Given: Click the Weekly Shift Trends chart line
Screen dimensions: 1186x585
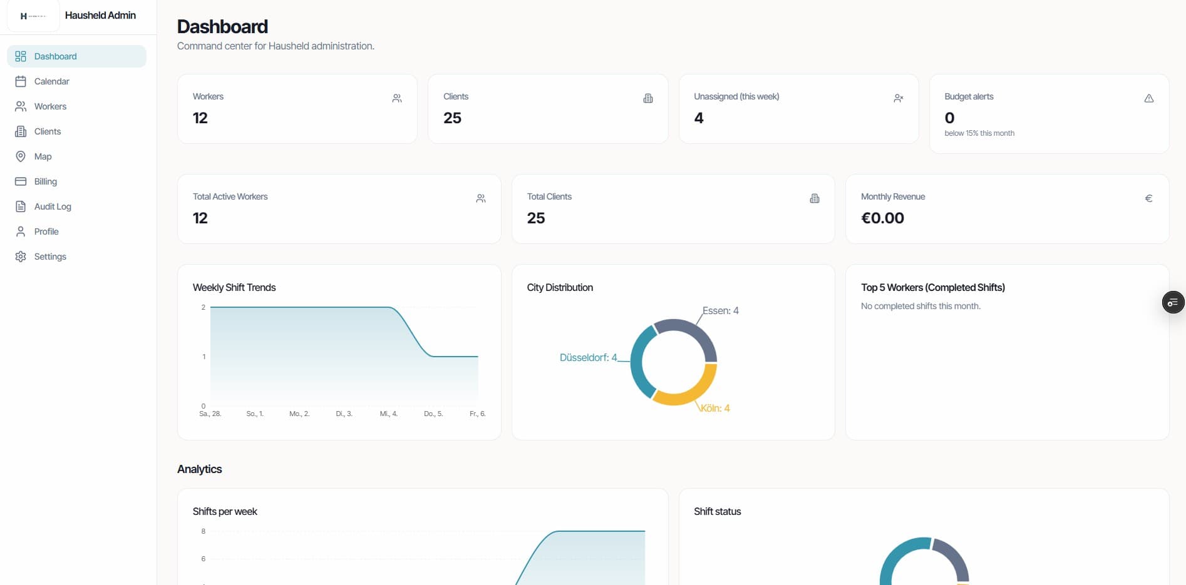Looking at the screenshot, I should (301, 307).
